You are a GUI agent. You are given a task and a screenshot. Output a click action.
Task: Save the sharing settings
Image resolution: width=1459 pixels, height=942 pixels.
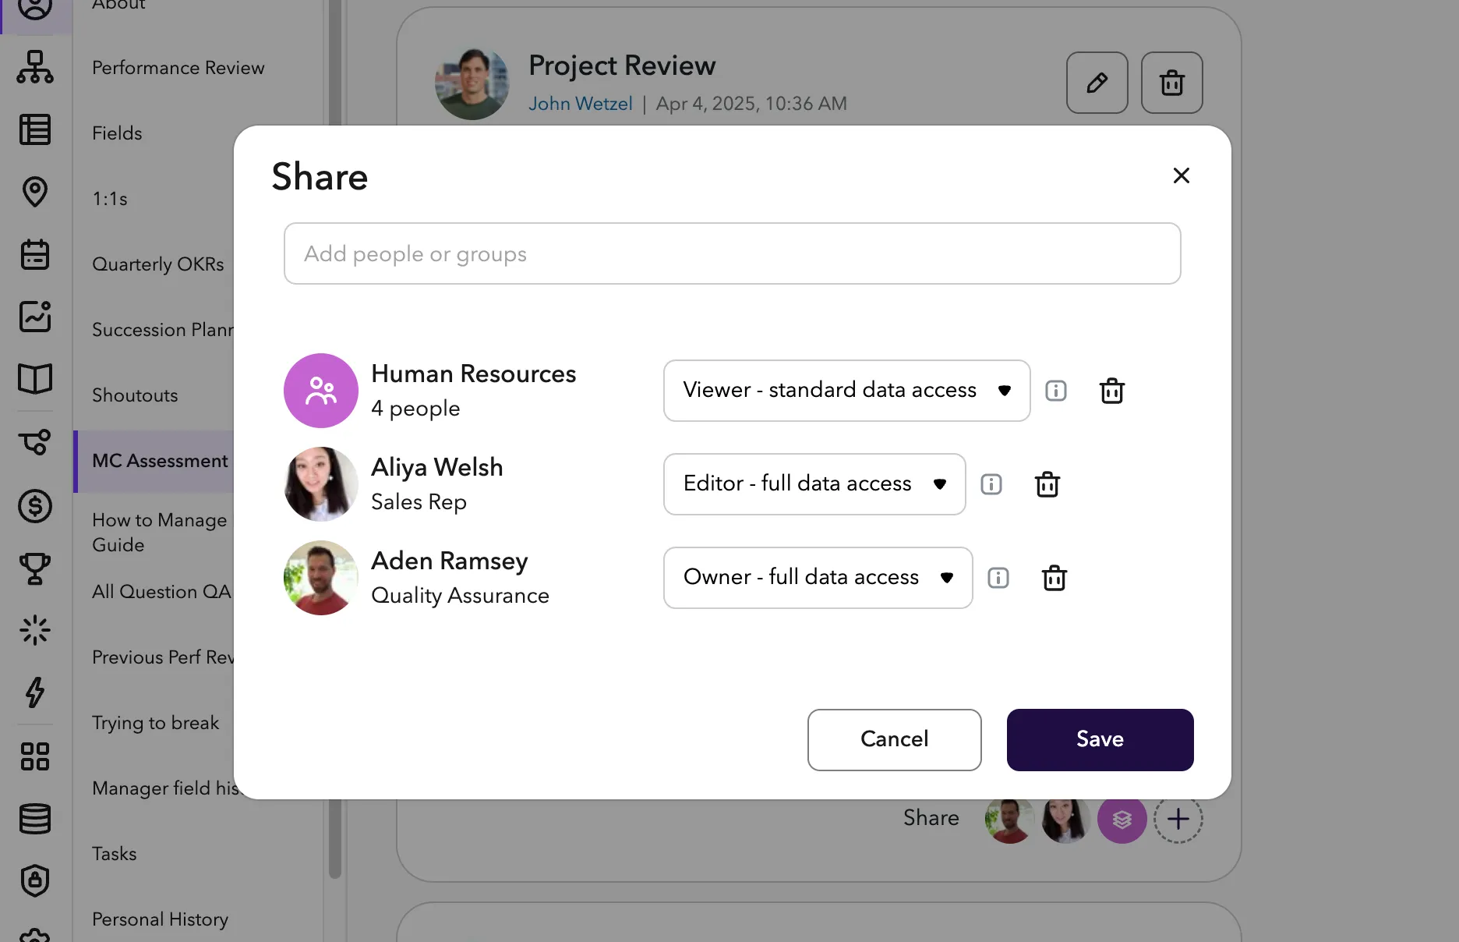(1100, 740)
